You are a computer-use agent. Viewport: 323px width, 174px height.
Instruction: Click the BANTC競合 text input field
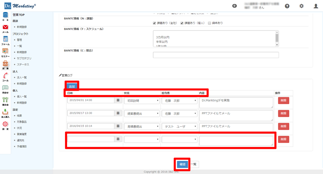(216, 55)
